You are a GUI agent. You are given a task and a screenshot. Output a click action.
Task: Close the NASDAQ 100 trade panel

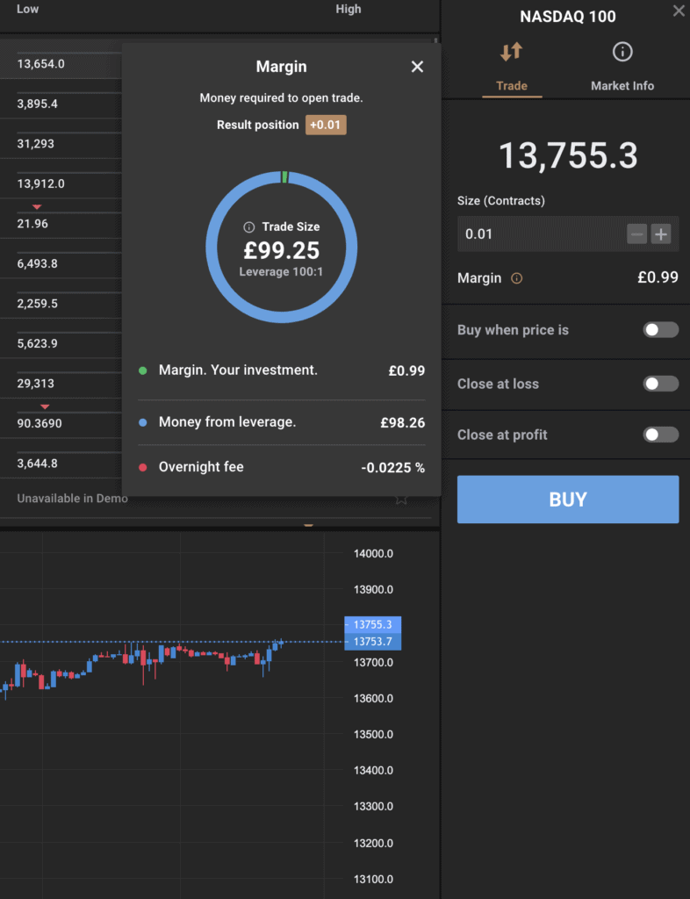[679, 11]
